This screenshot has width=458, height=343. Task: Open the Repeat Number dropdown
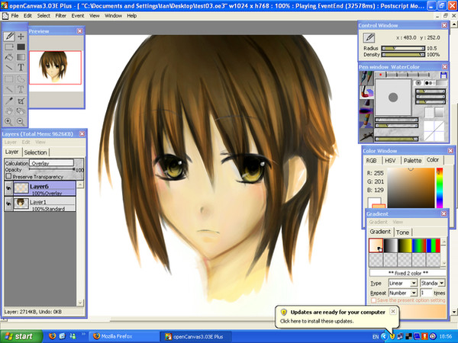403,293
